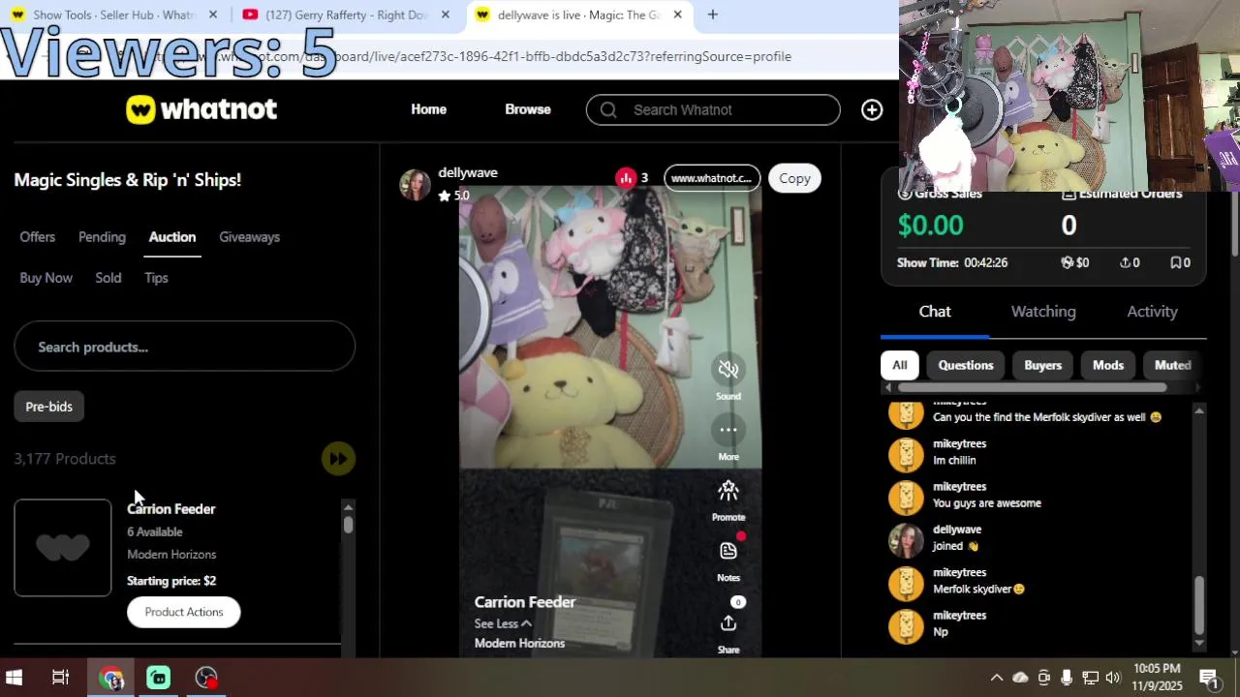
Task: Click the Copy link button
Action: [794, 178]
